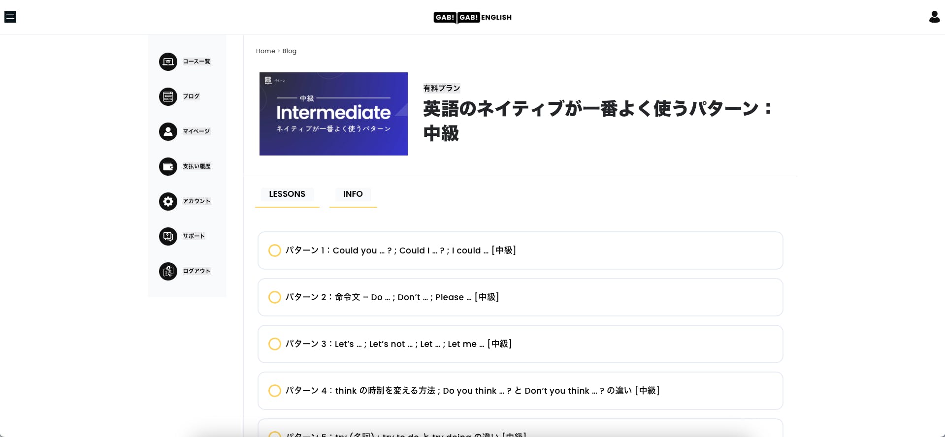Click the ログアウト logout icon
The height and width of the screenshot is (437, 945).
(x=168, y=272)
